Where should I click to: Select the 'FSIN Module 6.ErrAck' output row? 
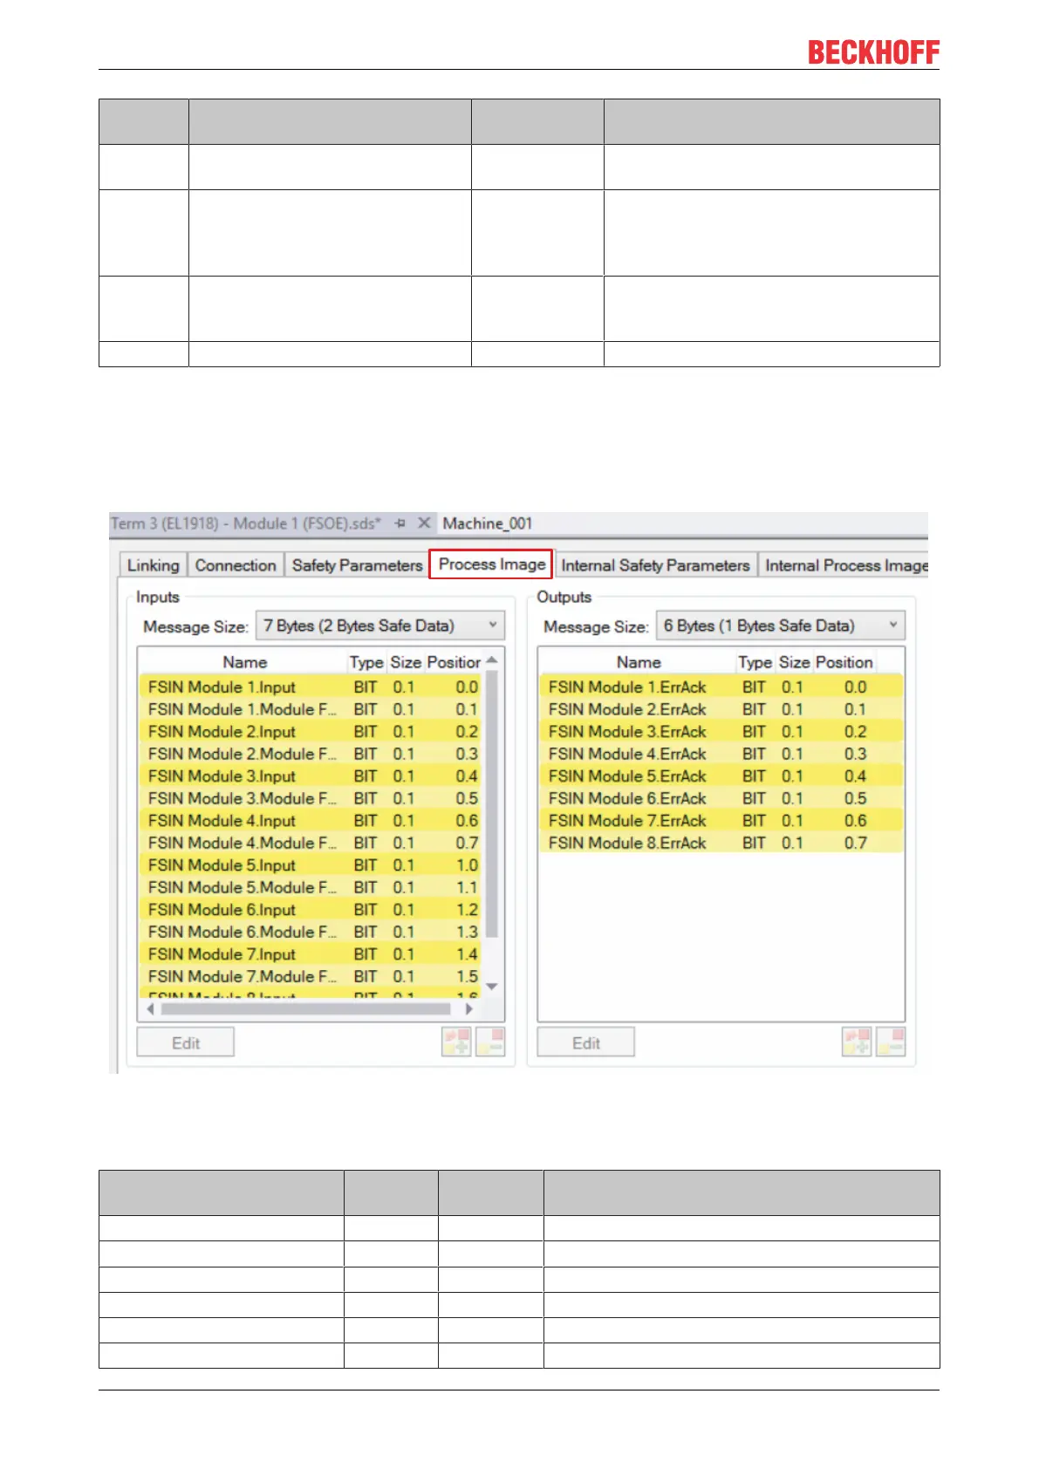[x=721, y=798]
